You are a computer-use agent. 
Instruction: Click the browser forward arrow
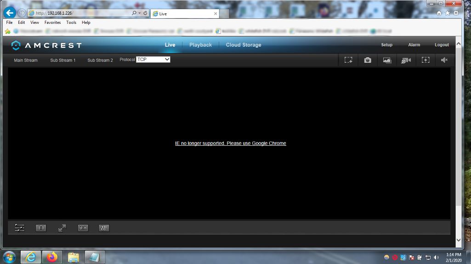click(x=21, y=13)
